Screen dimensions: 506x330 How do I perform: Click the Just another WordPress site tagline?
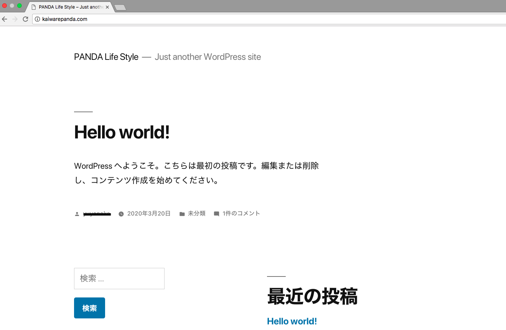click(208, 57)
